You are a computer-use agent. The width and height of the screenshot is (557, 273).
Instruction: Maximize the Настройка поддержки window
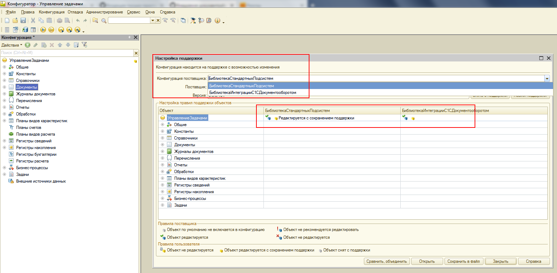coord(541,58)
